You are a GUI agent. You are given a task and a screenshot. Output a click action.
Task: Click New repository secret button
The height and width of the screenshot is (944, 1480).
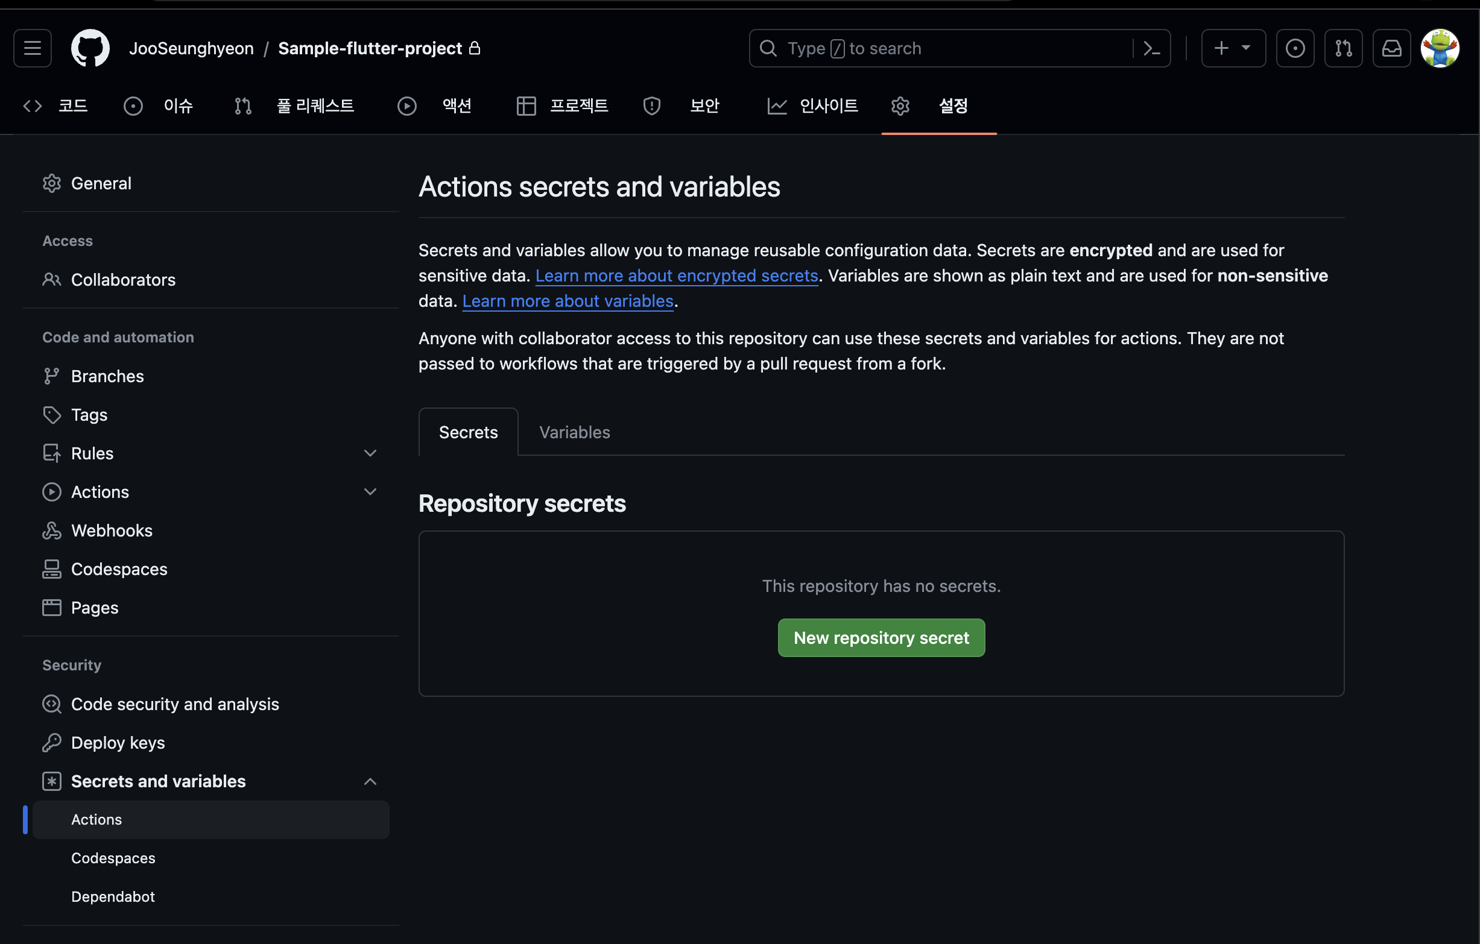(881, 638)
